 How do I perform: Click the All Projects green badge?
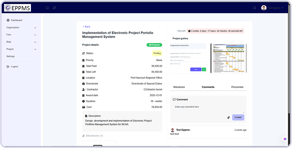click(x=154, y=45)
